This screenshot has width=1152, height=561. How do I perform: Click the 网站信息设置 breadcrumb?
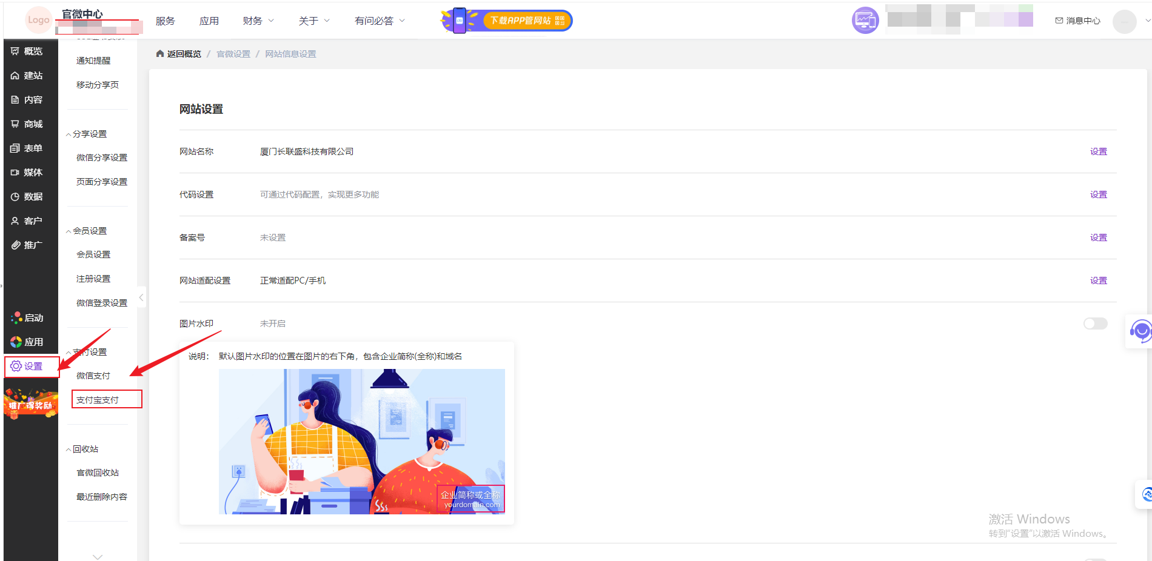(290, 54)
